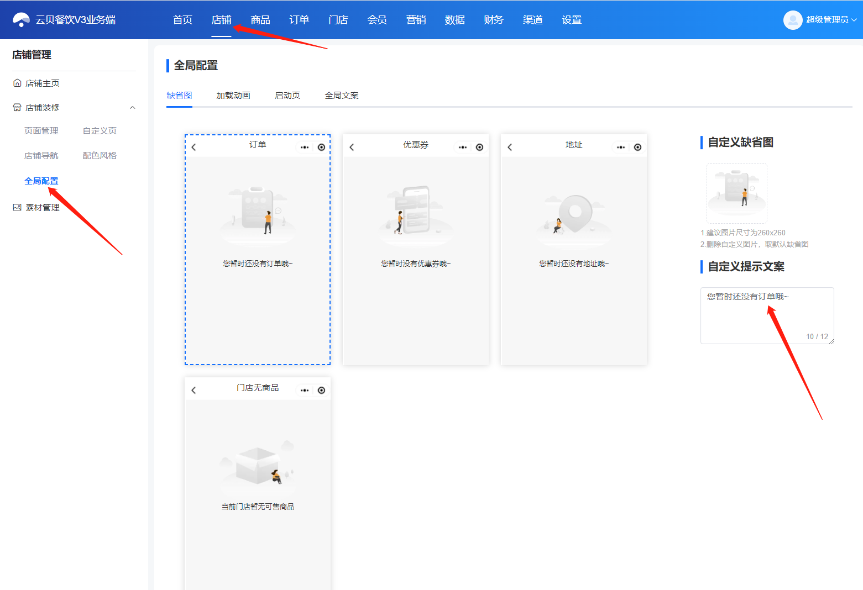Open 店铺导航 in the sidebar

point(41,156)
